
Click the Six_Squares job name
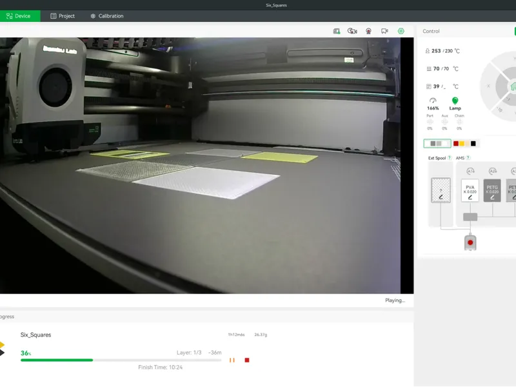point(36,335)
